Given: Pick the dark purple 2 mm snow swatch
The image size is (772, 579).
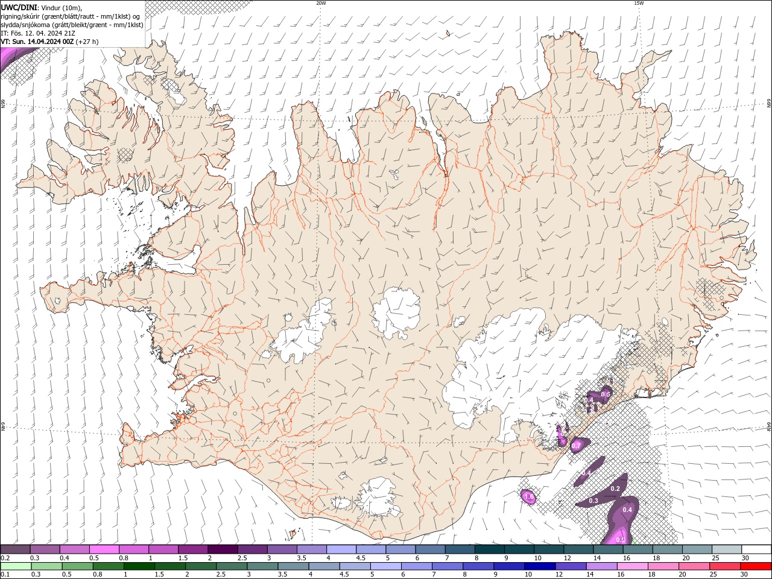Looking at the screenshot, I should click(x=223, y=549).
